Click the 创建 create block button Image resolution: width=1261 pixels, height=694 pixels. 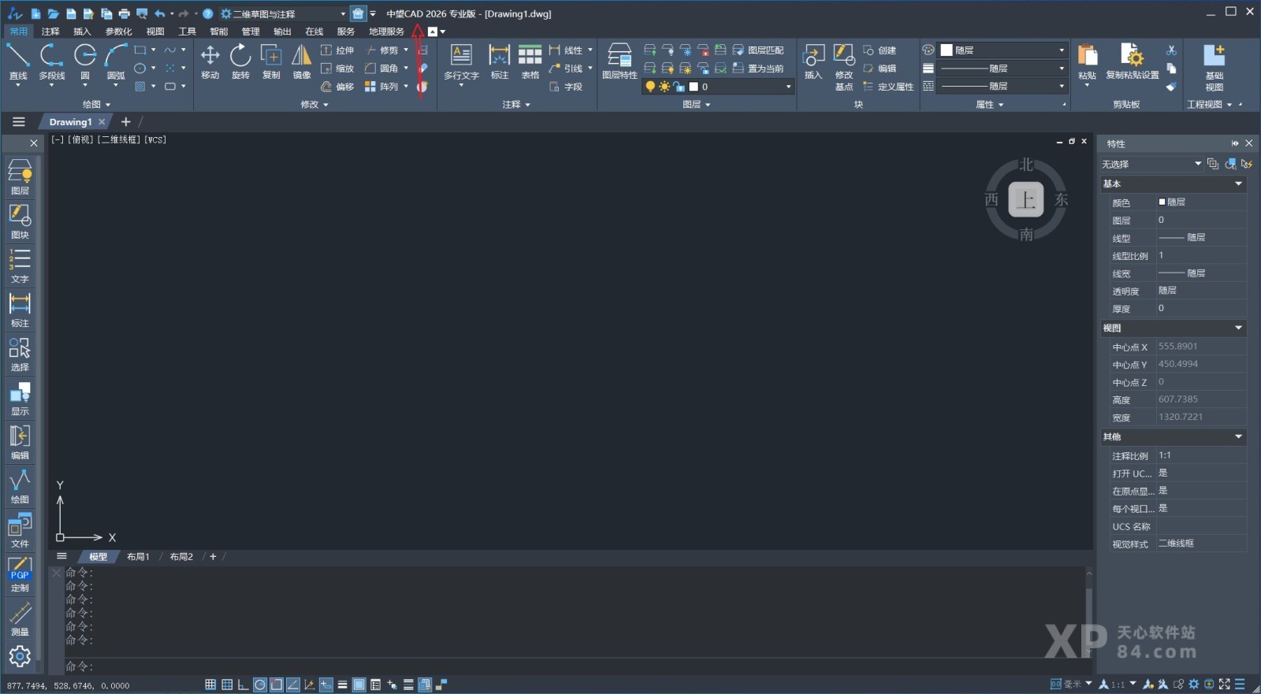pyautogui.click(x=880, y=50)
